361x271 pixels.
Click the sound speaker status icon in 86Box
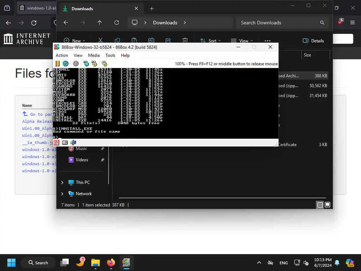[73, 143]
